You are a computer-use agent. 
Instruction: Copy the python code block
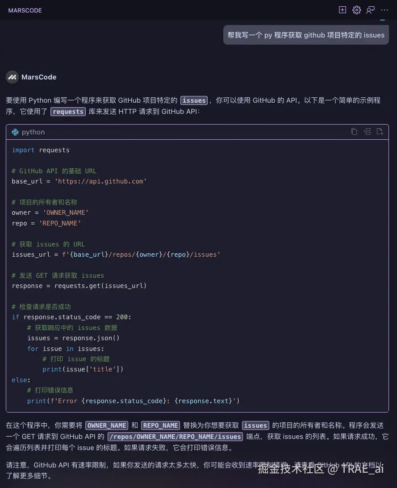point(354,132)
